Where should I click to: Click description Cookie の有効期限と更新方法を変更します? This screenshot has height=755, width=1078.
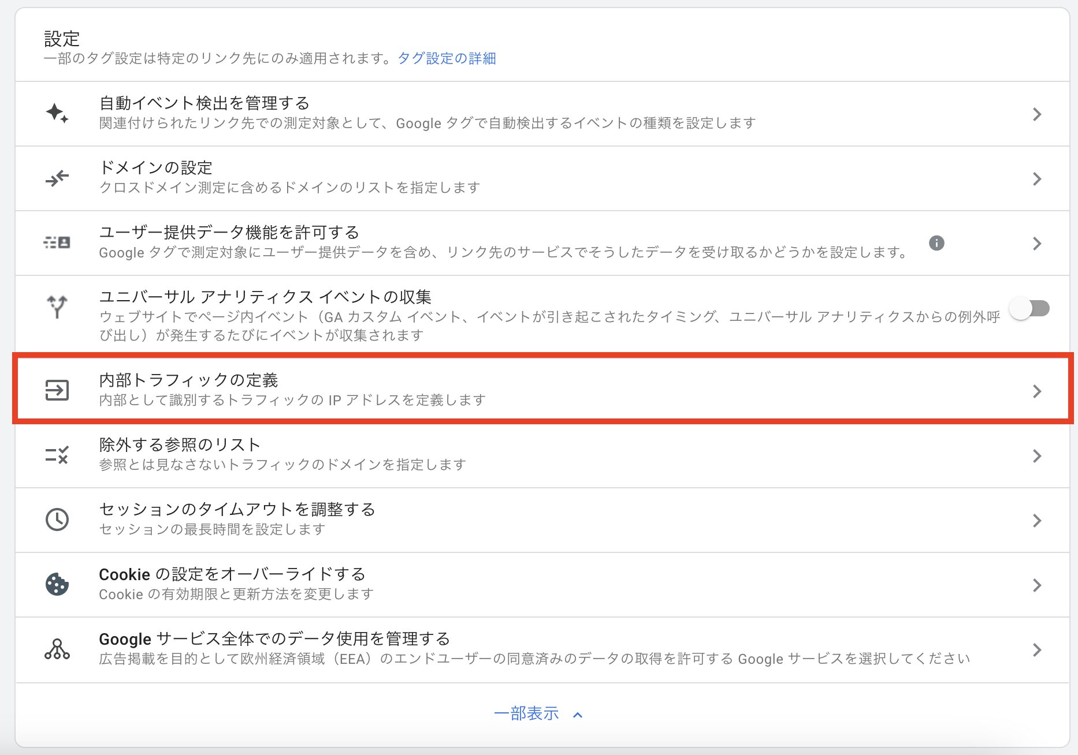point(236,594)
